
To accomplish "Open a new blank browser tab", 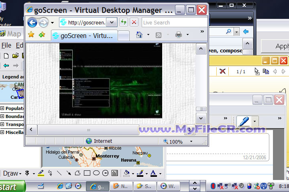I will coord(124,36).
